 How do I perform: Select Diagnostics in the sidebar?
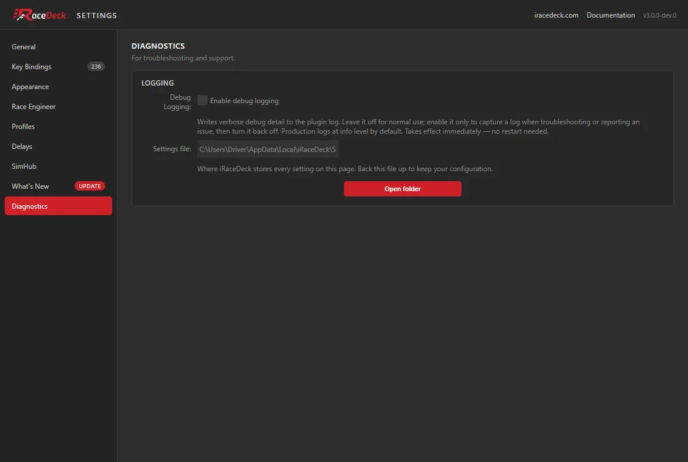click(x=58, y=206)
